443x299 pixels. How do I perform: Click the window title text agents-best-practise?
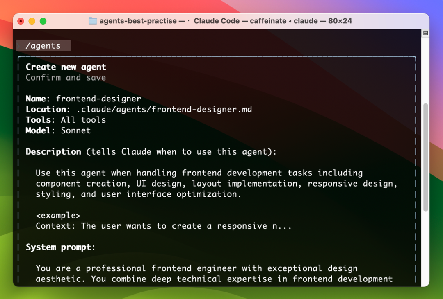(138, 21)
